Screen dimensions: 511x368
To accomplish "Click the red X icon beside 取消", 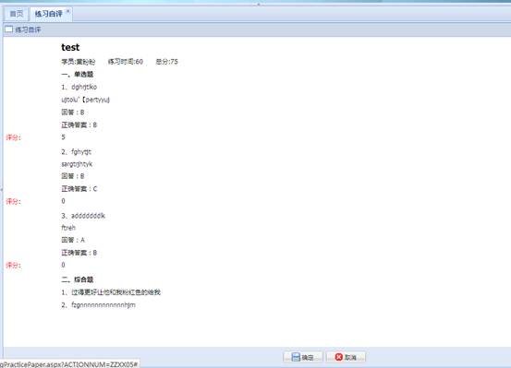I will [339, 357].
